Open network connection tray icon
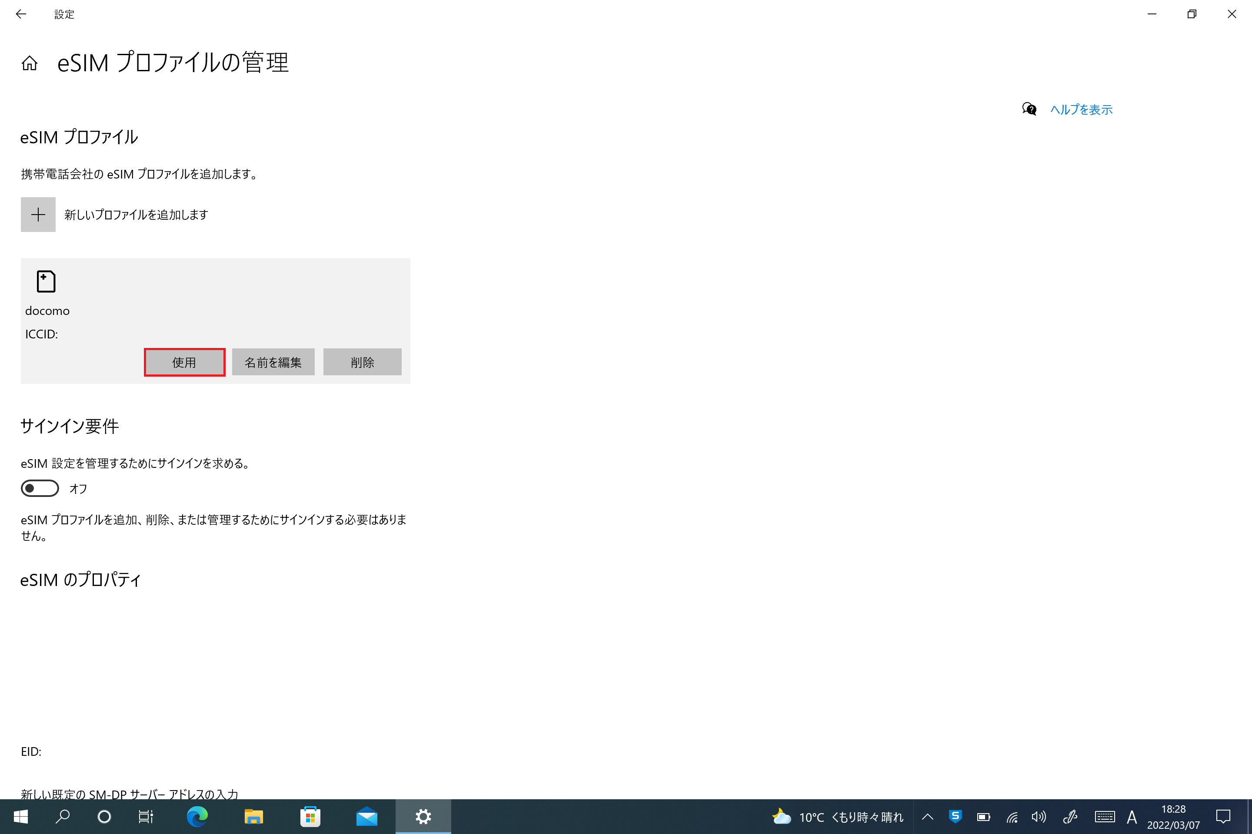 pos(1012,817)
